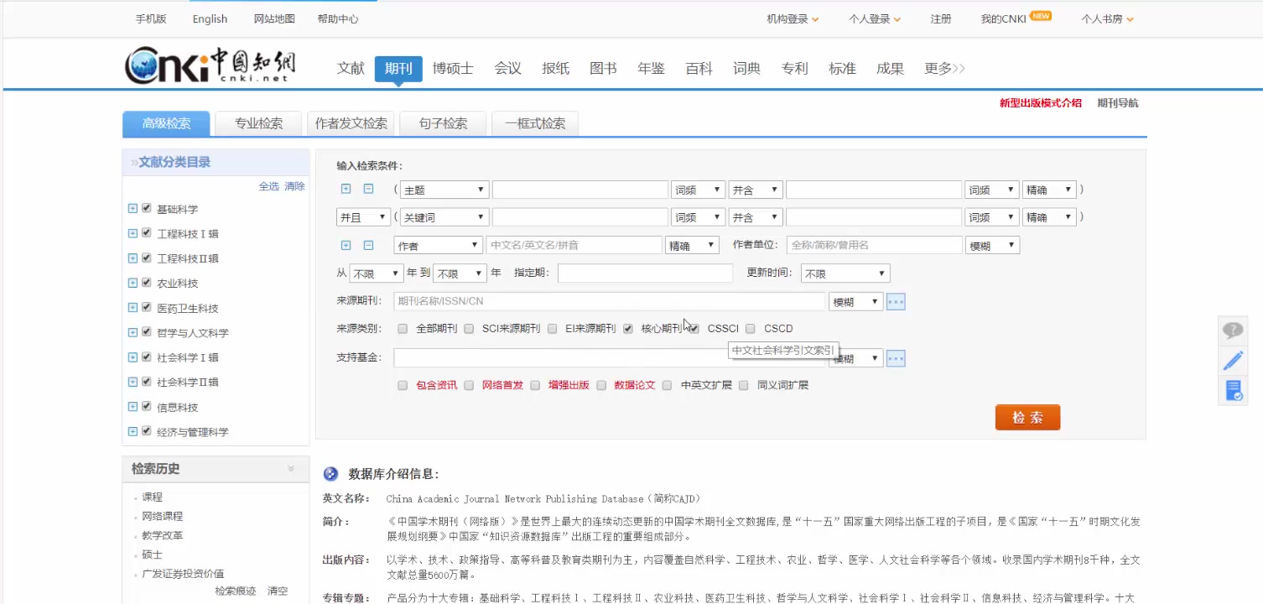Expand 信息科技 tree node
The height and width of the screenshot is (604, 1263).
click(x=133, y=406)
